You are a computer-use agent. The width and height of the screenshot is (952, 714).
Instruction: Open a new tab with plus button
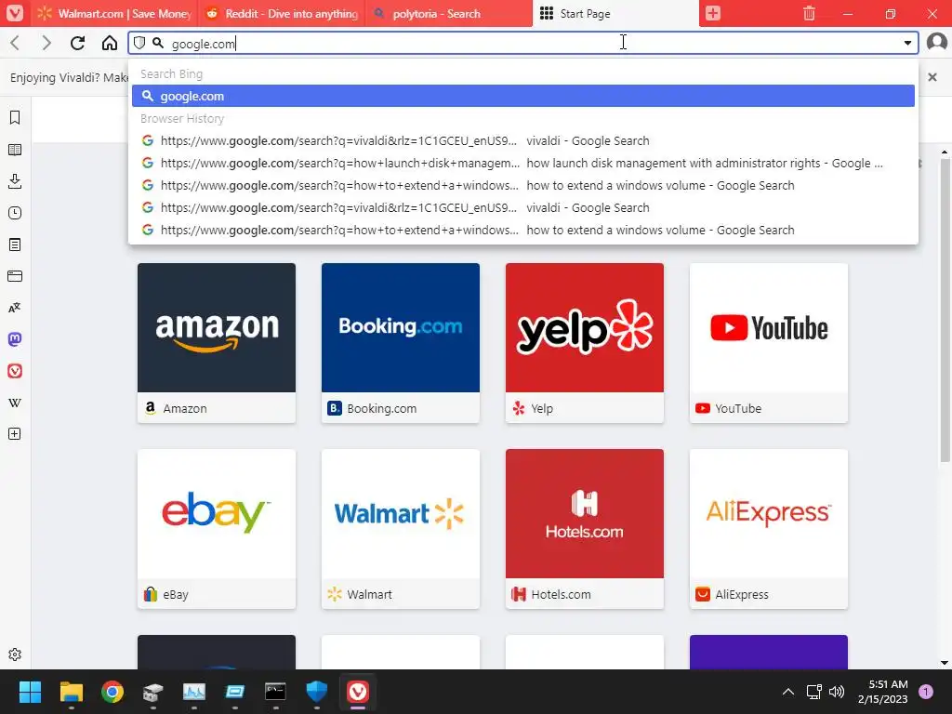click(713, 13)
